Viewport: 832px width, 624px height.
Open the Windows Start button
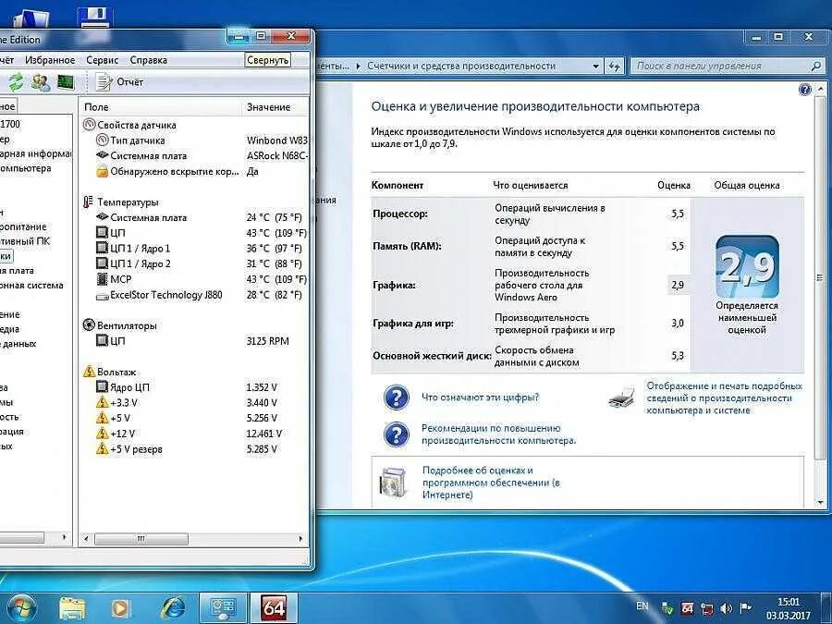(21, 608)
